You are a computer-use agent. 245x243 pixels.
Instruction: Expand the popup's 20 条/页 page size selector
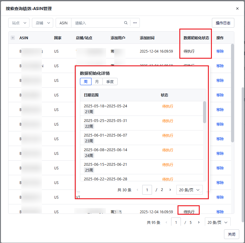(189, 190)
